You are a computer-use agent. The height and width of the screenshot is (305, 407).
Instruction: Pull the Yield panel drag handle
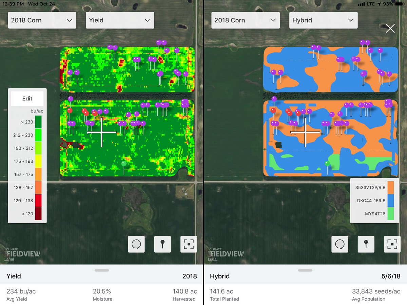[x=102, y=270]
